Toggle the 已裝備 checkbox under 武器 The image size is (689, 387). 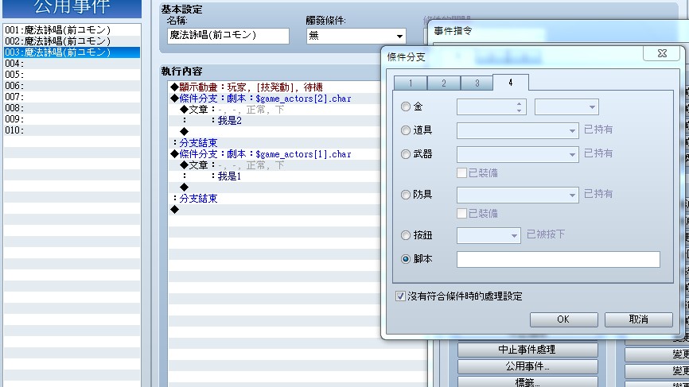point(461,173)
